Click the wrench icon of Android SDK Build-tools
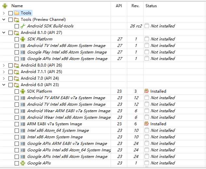The width and height of the screenshot is (206, 169). pyautogui.click(x=23, y=26)
